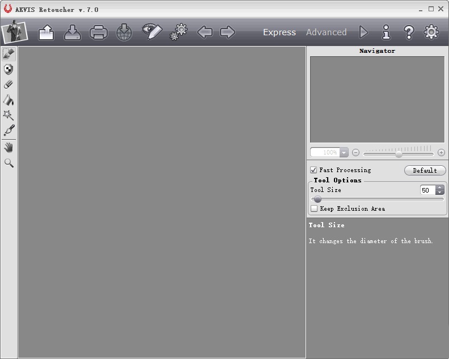Click the 100% zoom input field
Screen dimensions: 449x359
325,152
